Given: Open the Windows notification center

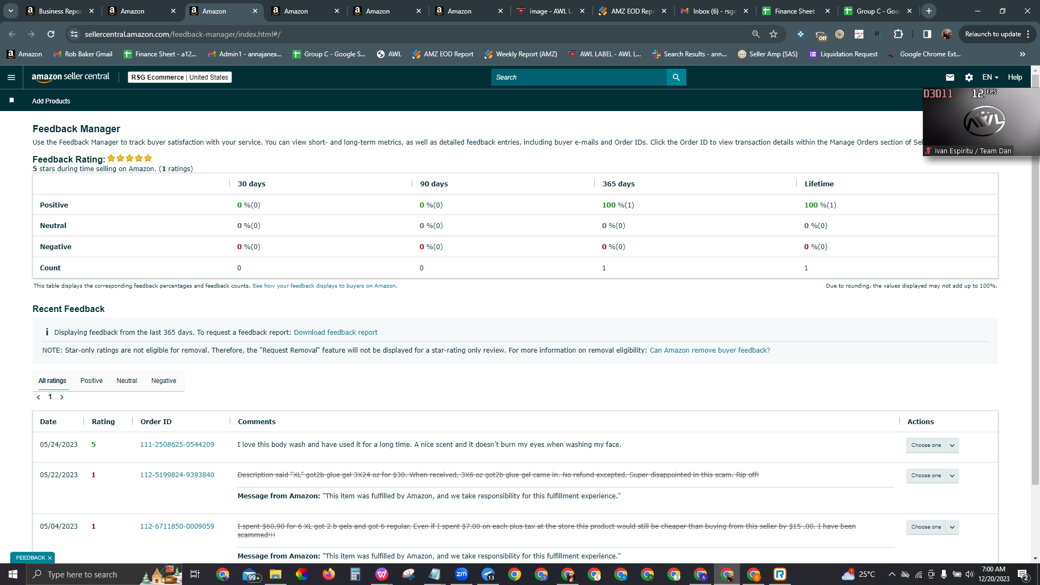Looking at the screenshot, I should point(1023,574).
